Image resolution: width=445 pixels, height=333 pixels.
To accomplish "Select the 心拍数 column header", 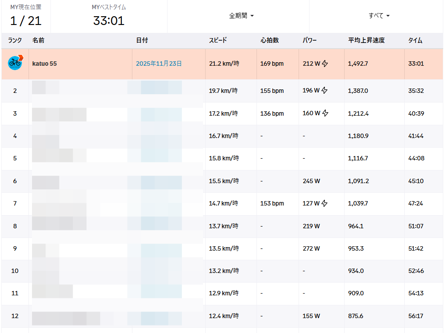I will (x=269, y=40).
